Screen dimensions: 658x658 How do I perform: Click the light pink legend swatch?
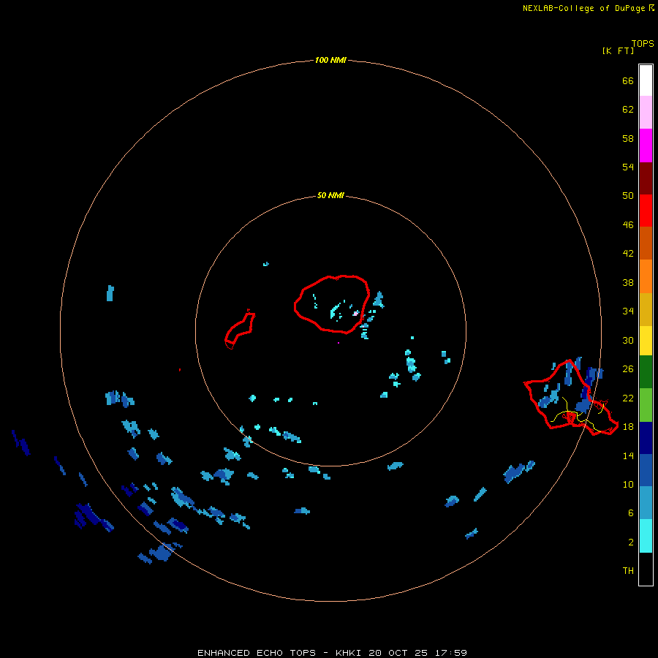(646, 112)
